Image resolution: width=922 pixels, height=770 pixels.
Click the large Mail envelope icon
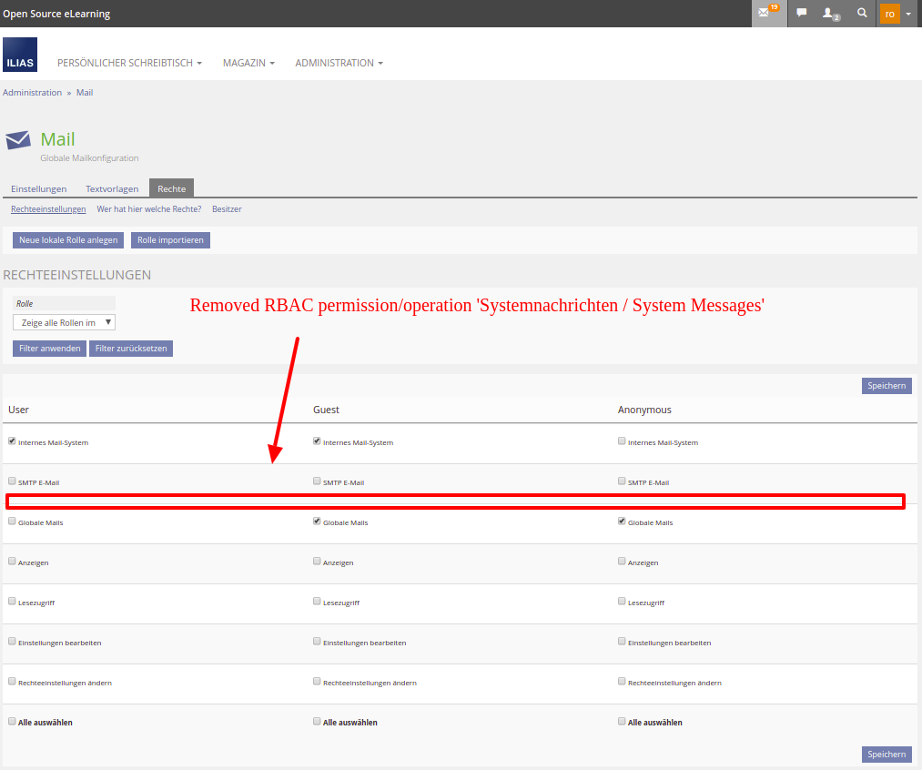18,140
